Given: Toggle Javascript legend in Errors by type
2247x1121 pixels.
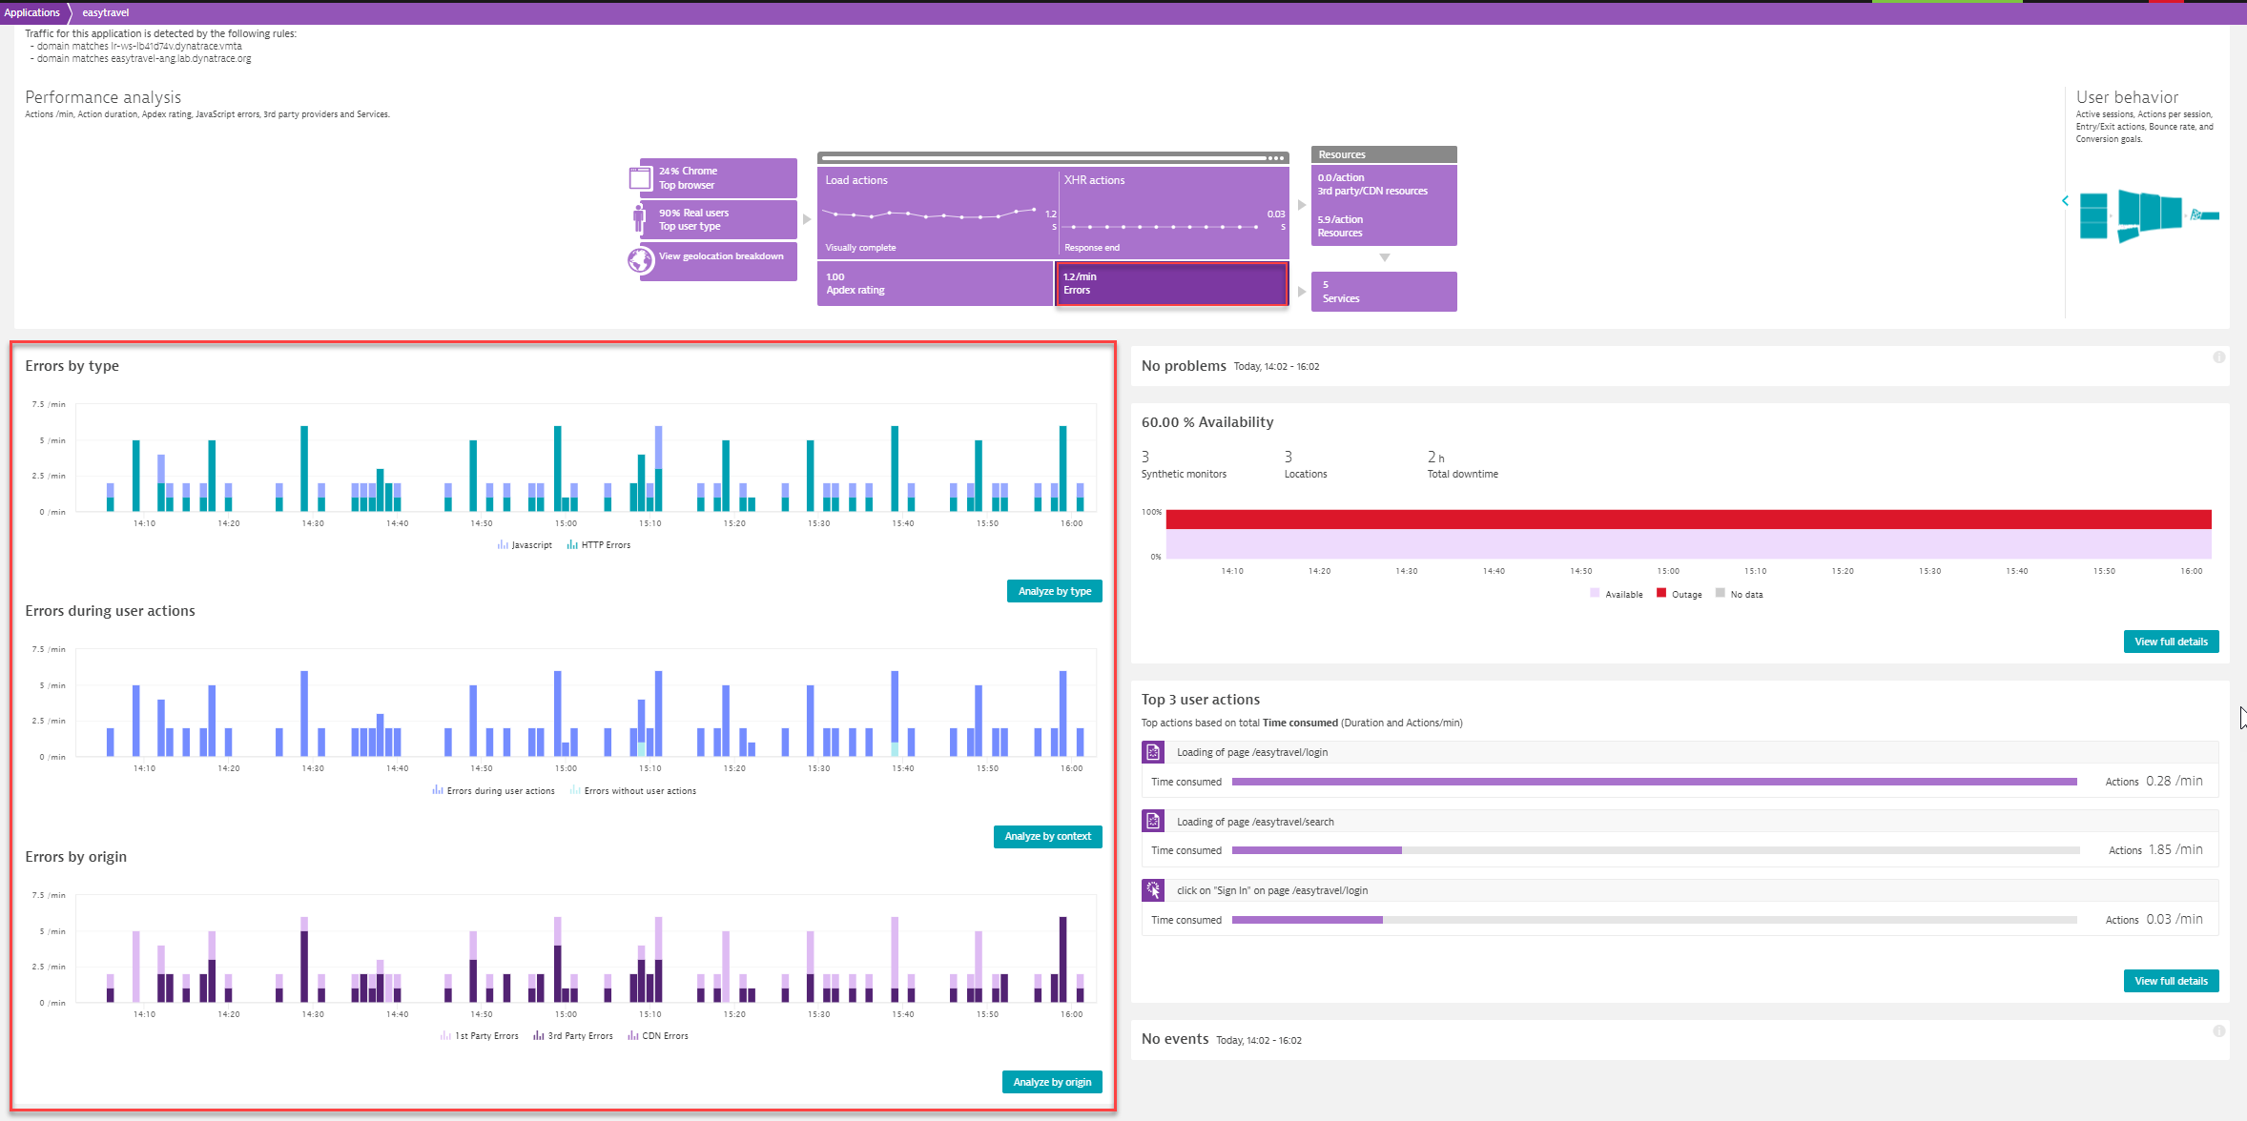Looking at the screenshot, I should click(525, 545).
